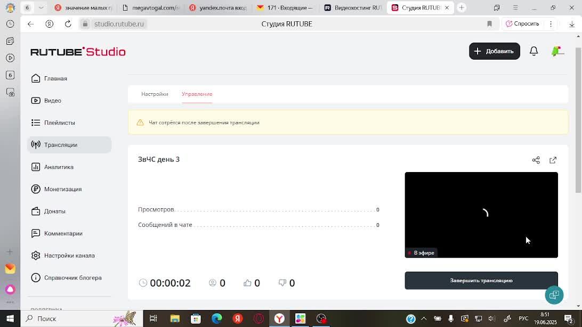Screen dimensions: 582x327
Task: Click the viewers count icon
Action: point(212,283)
